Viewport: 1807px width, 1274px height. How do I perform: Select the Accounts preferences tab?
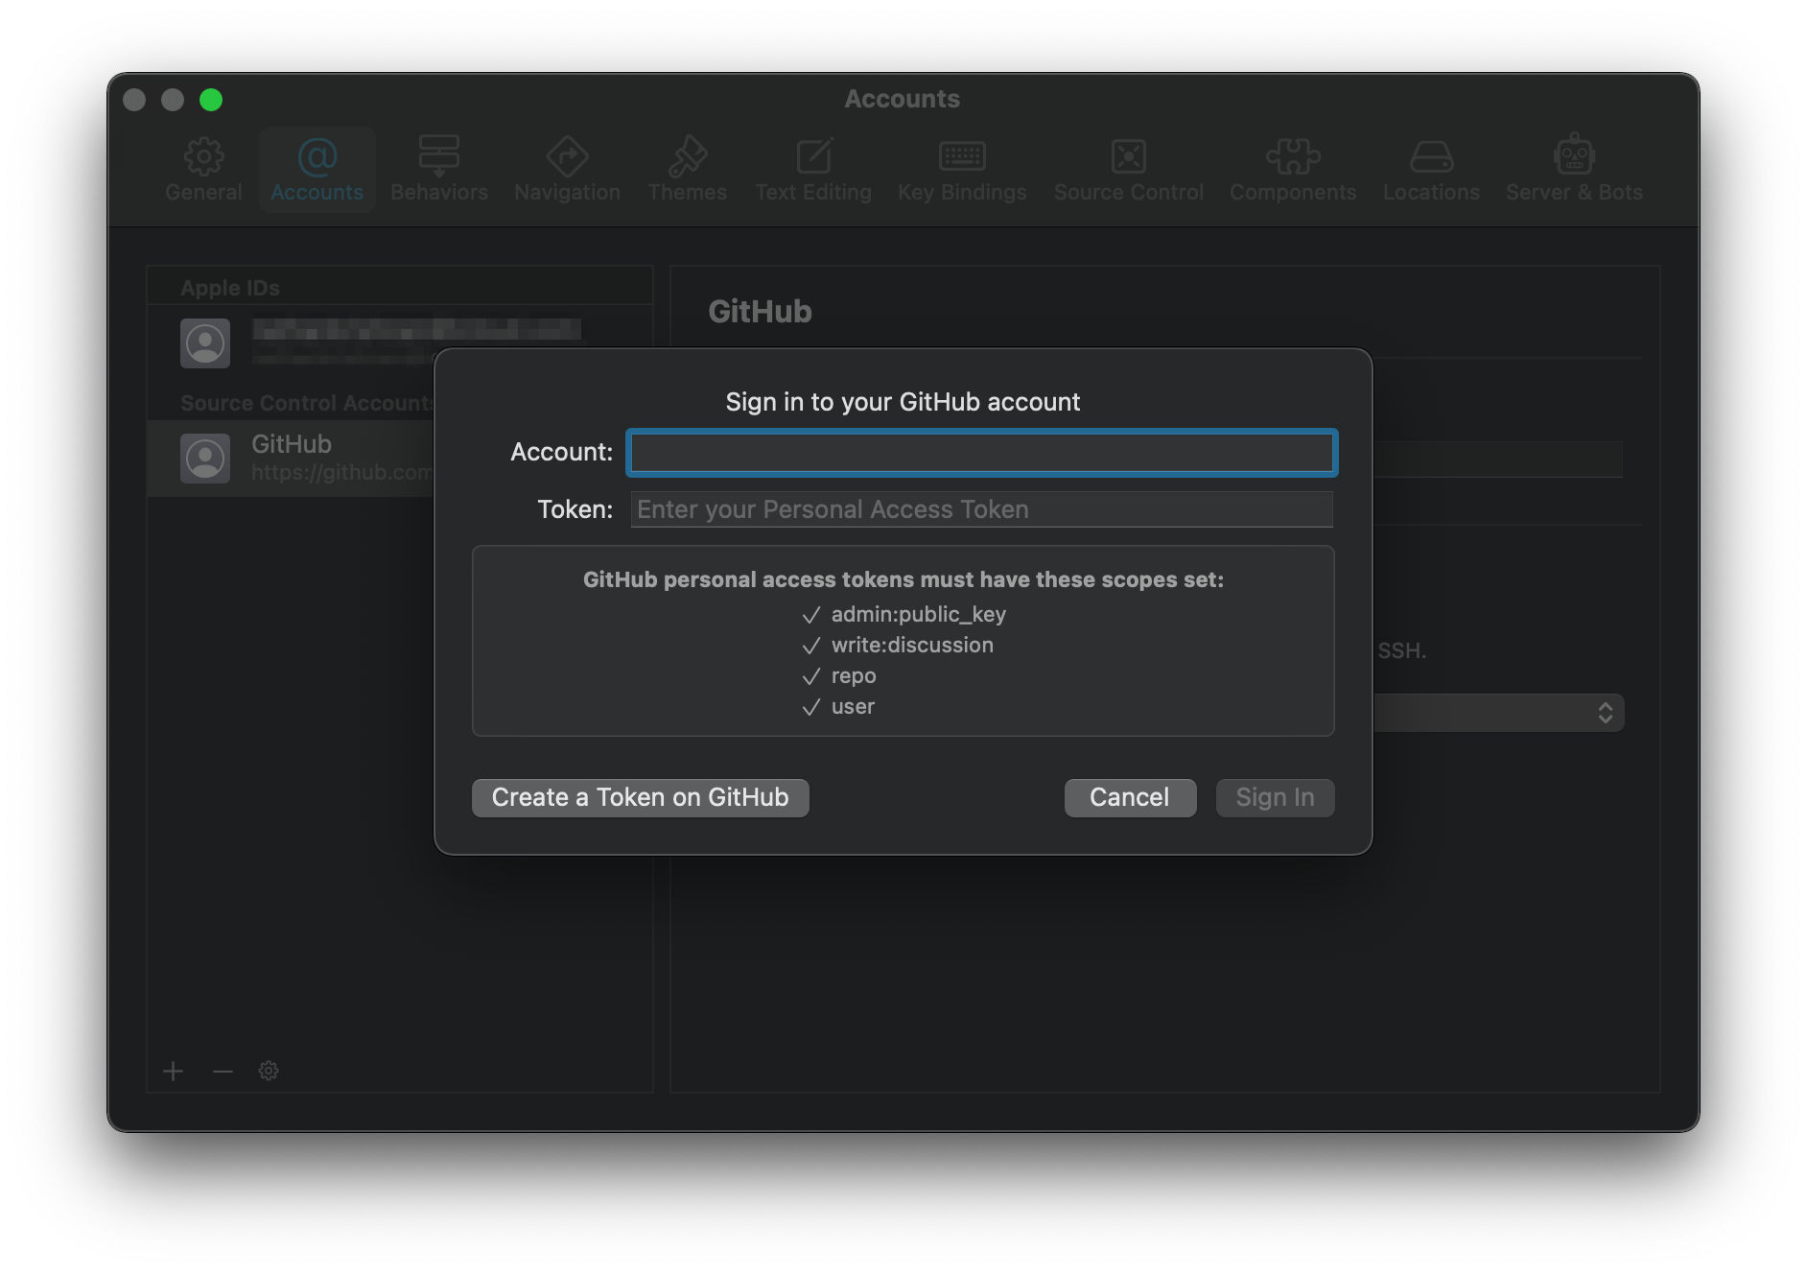click(x=317, y=171)
